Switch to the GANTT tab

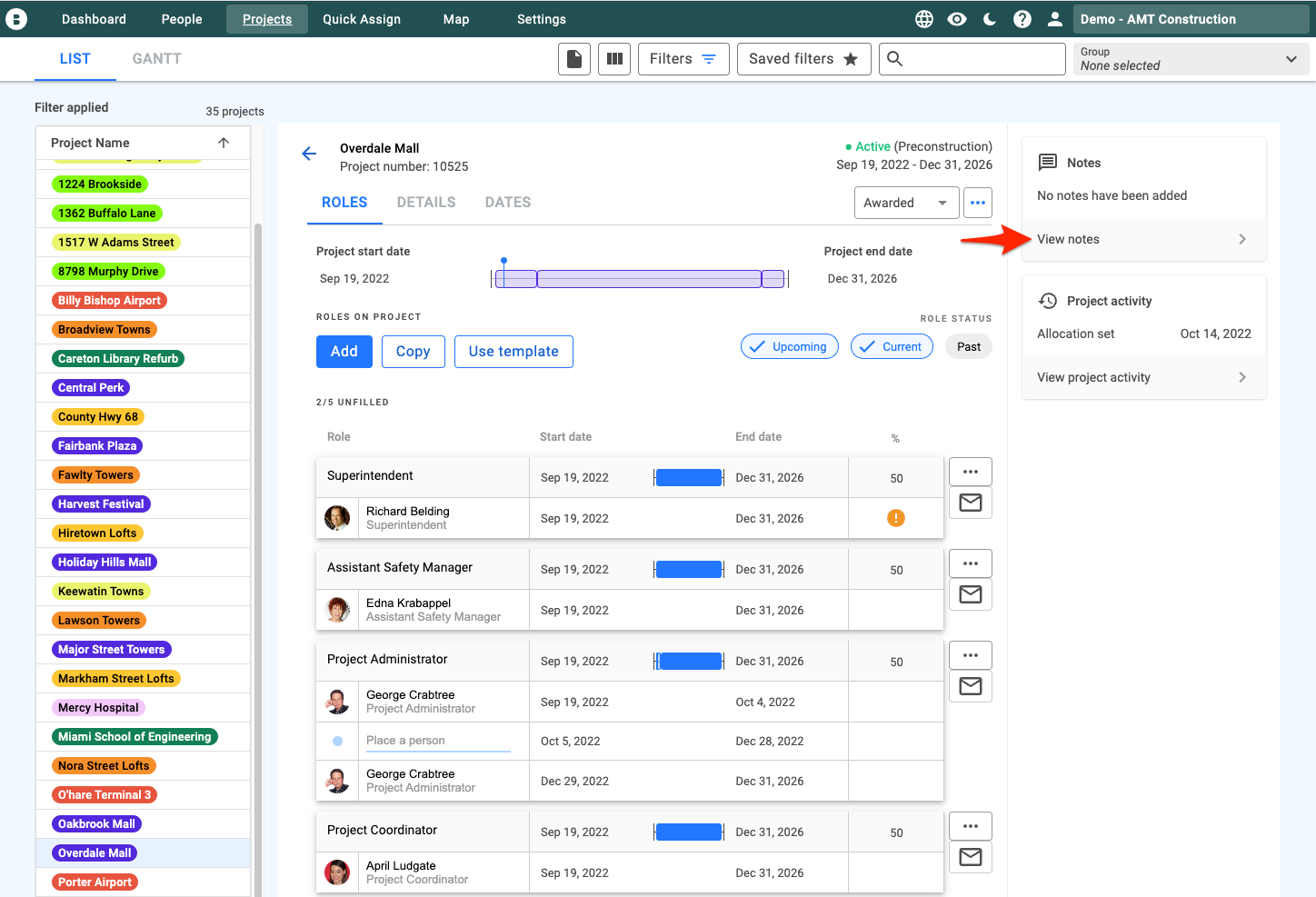(156, 58)
